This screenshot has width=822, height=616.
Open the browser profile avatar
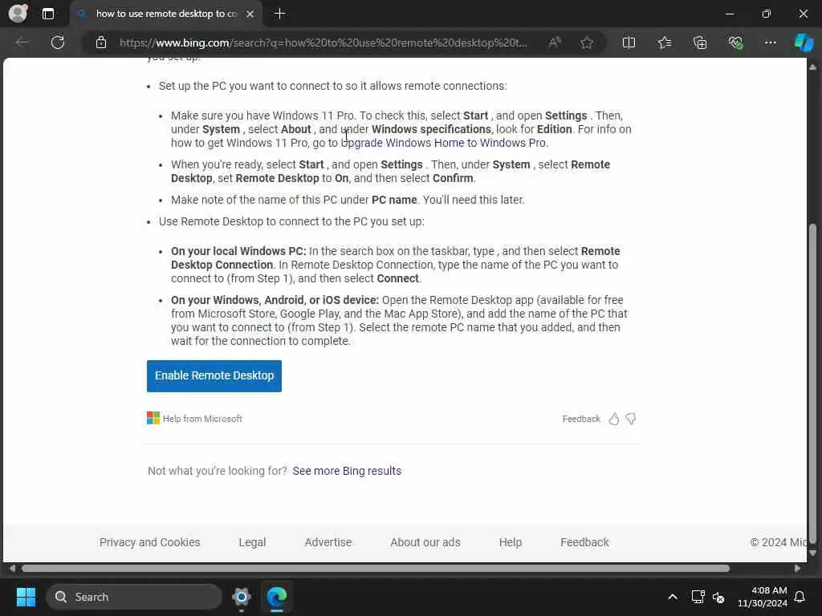pyautogui.click(x=18, y=14)
